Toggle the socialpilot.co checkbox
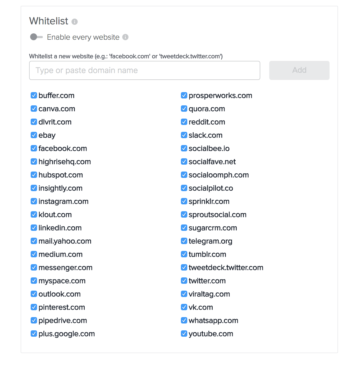356x369 pixels. pyautogui.click(x=184, y=188)
